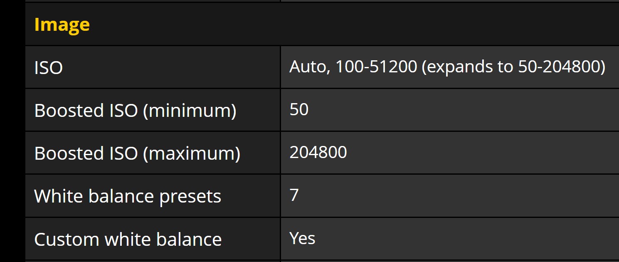619x262 pixels.
Task: Click the word "Custom" in the last row
Action: click(66, 240)
